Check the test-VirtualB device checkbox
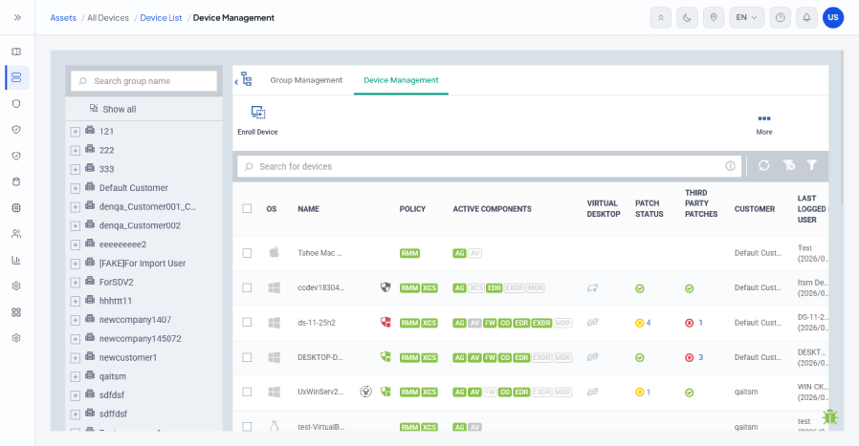The image size is (859, 446). point(247,426)
